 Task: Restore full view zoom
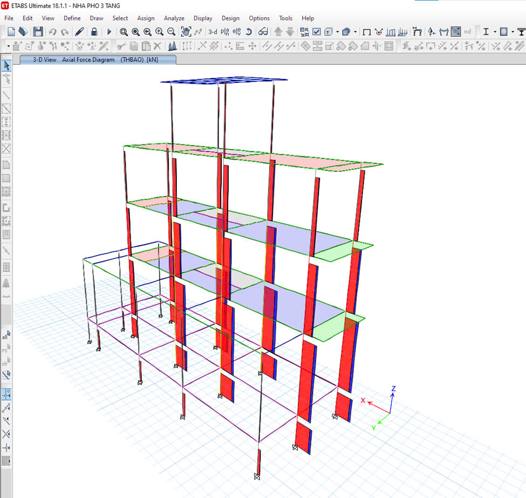coord(135,32)
